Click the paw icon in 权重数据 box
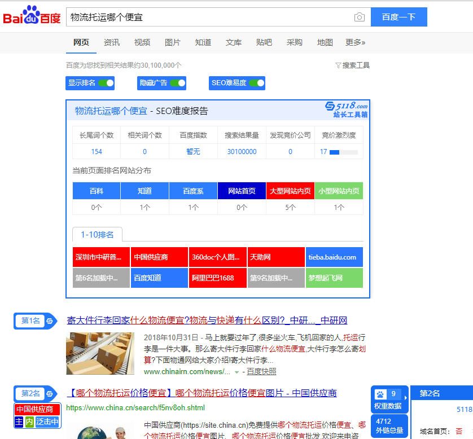Screen dimensions: 473x439 380,394
